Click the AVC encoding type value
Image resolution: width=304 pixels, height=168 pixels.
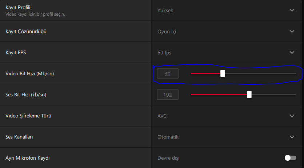click(x=162, y=116)
